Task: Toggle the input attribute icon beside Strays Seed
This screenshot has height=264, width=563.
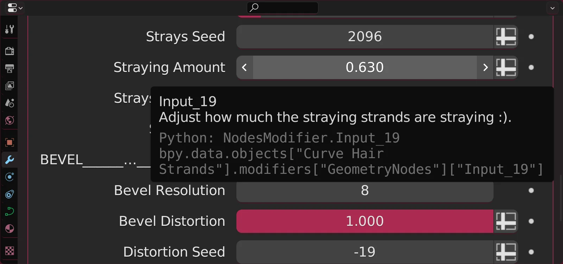Action: [x=506, y=36]
